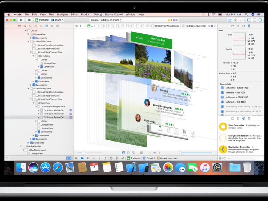Select the Assistant editor overlapping circles icon
Image resolution: width=268 pixels, height=201 pixels.
(236, 20)
